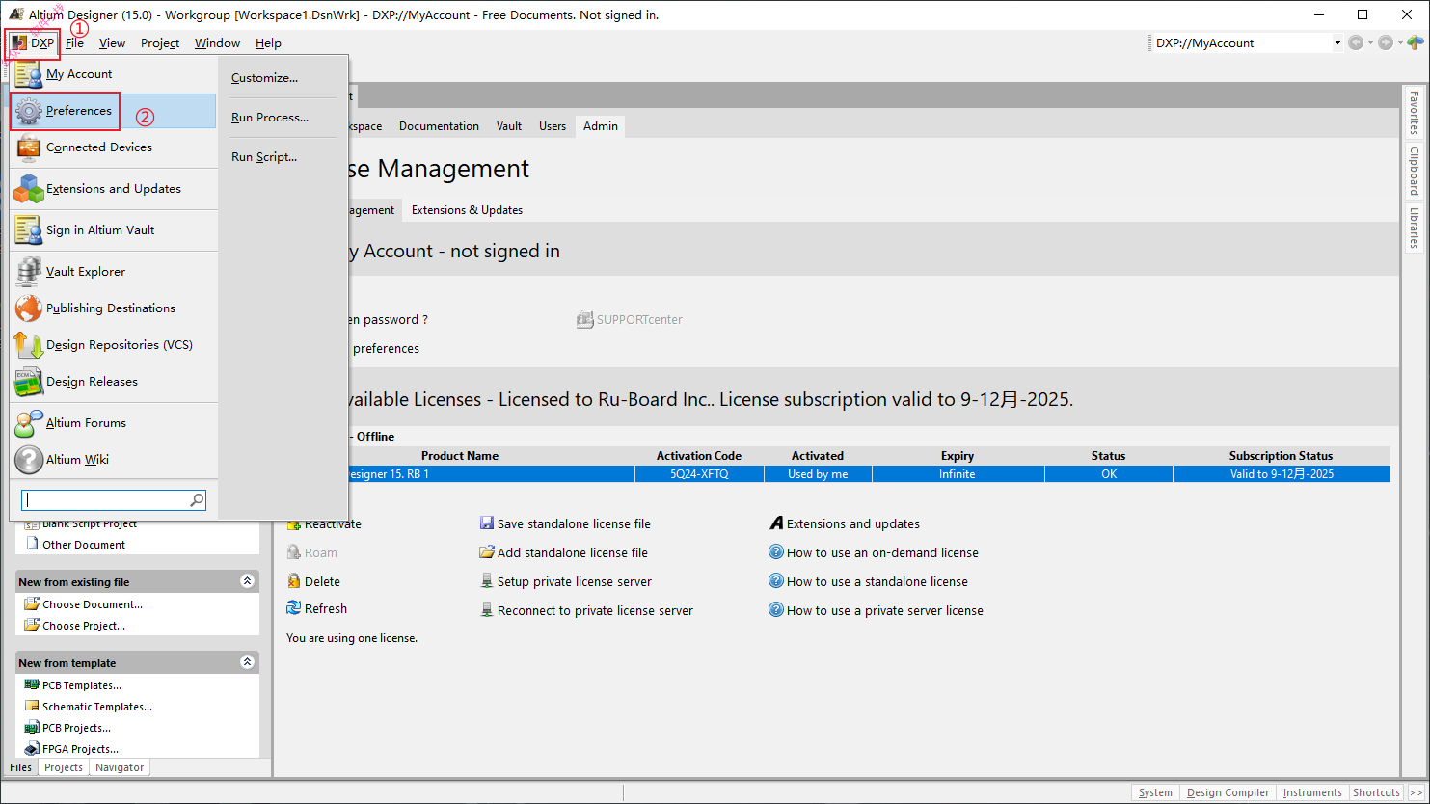The height and width of the screenshot is (804, 1430).
Task: Open the Favorites side panel
Action: 1414,113
